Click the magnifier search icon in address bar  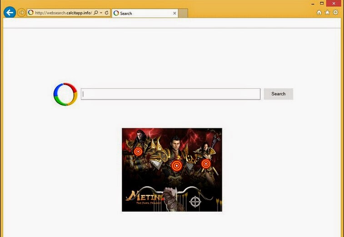[96, 13]
